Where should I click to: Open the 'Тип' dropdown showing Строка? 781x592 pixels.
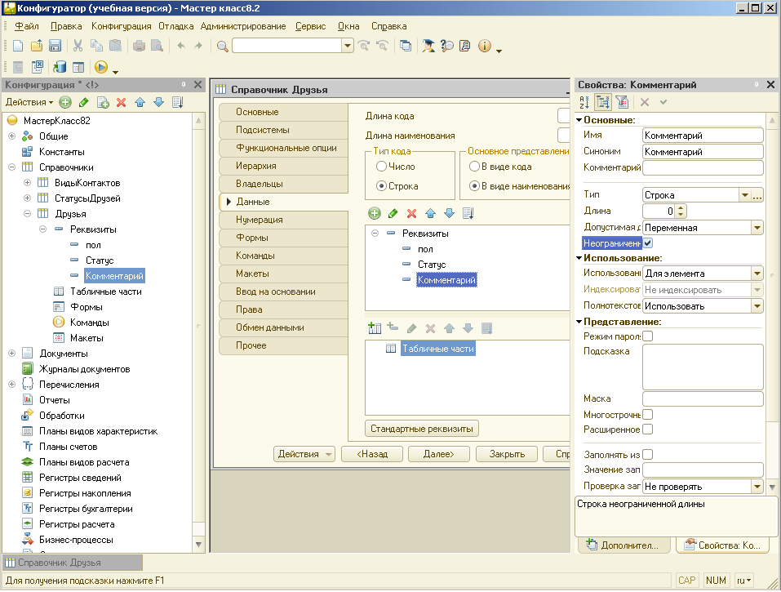pyautogui.click(x=743, y=195)
